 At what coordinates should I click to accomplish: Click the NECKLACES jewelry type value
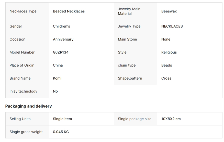point(172,26)
